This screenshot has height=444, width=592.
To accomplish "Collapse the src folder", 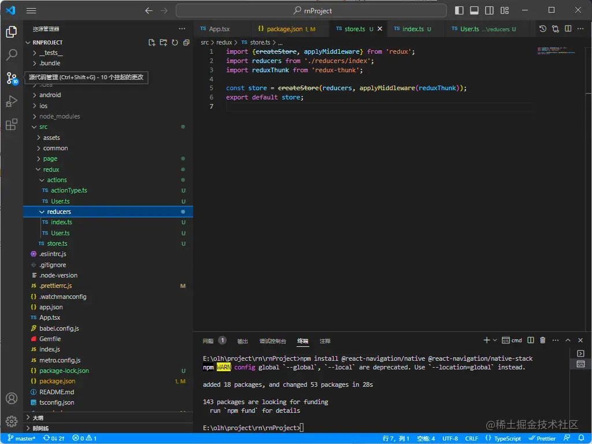I will (x=34, y=127).
